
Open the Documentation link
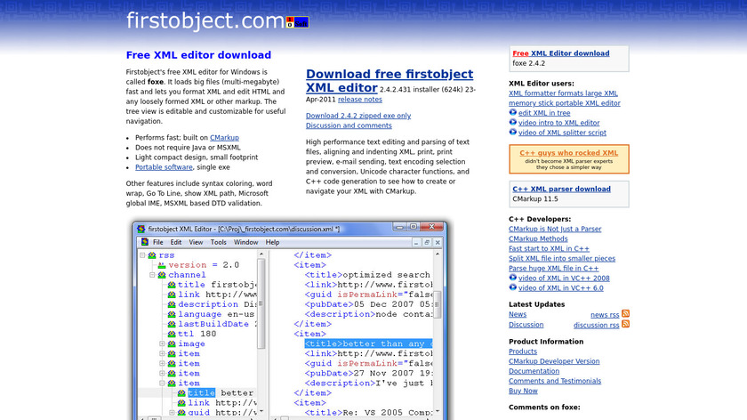[534, 370]
